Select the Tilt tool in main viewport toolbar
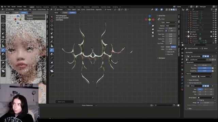218x122 pixels. point(52,66)
